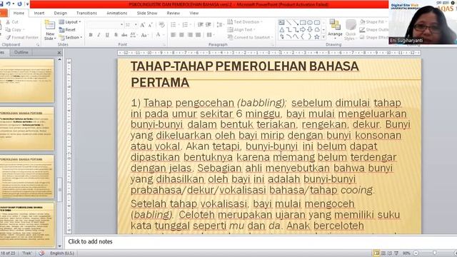457x257 pixels.
Task: Open the Font Color dropdown
Action: coord(159,35)
